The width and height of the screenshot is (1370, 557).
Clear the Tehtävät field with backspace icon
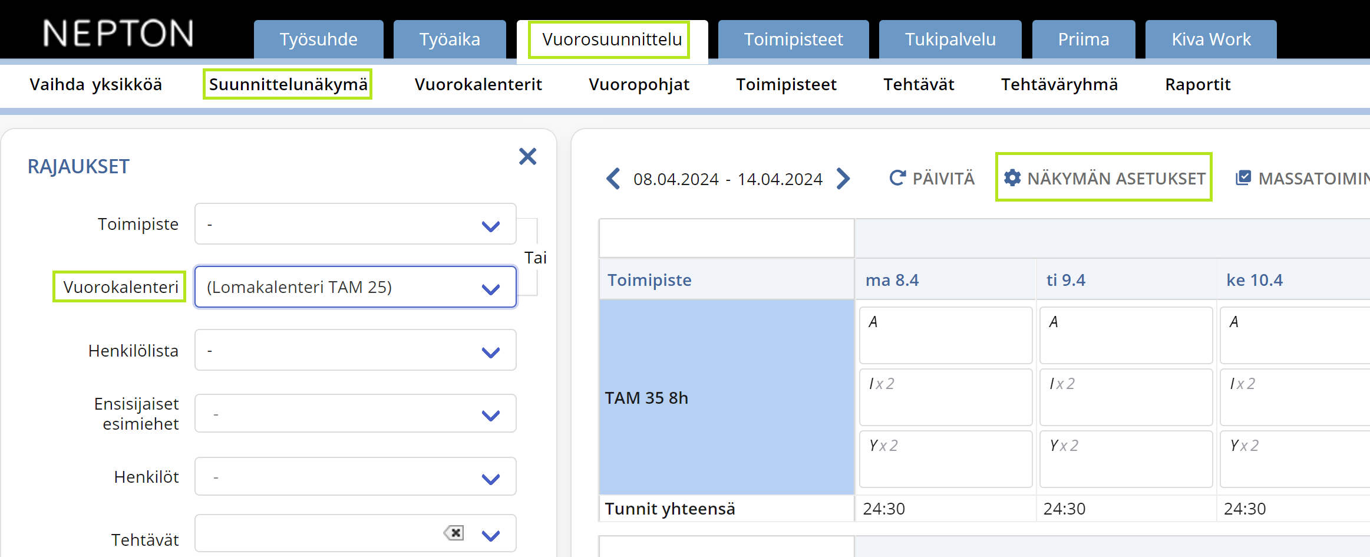[x=454, y=533]
